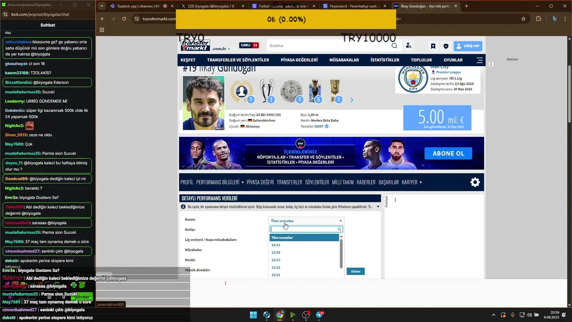Select the 23/24 season option
572x322 pixels.
tap(304, 253)
